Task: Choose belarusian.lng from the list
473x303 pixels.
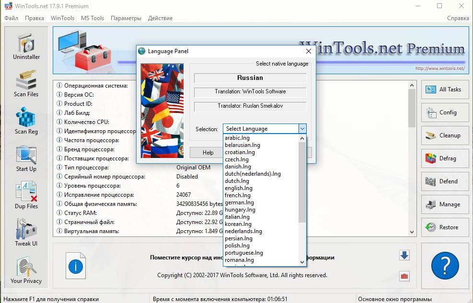Action: (x=261, y=145)
